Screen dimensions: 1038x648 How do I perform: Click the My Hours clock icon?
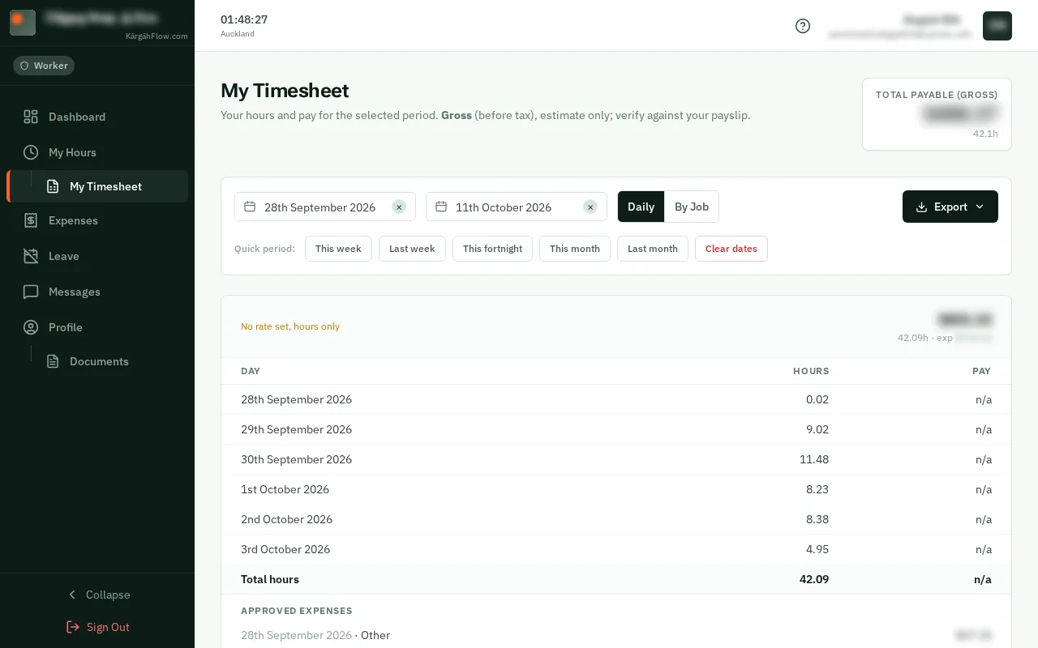tap(31, 152)
